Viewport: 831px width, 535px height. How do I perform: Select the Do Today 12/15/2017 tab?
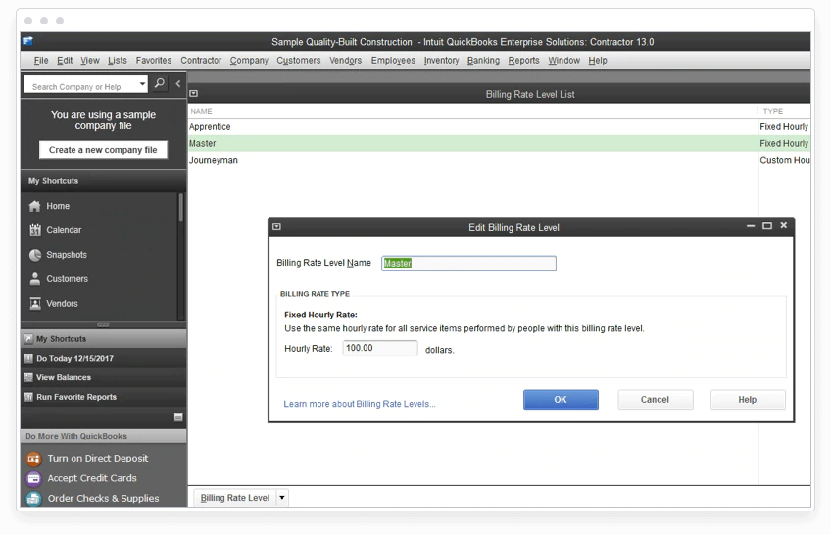click(x=103, y=358)
